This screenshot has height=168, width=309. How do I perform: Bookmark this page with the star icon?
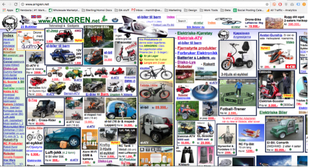[x=267, y=4]
